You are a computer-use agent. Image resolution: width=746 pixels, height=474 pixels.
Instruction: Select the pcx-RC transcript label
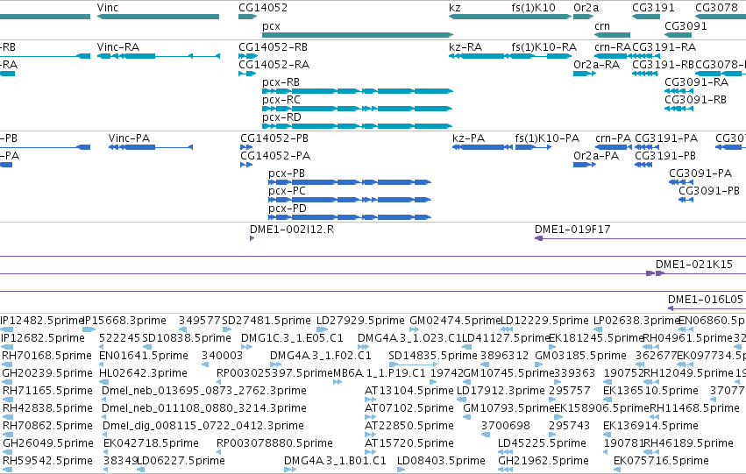click(x=281, y=99)
